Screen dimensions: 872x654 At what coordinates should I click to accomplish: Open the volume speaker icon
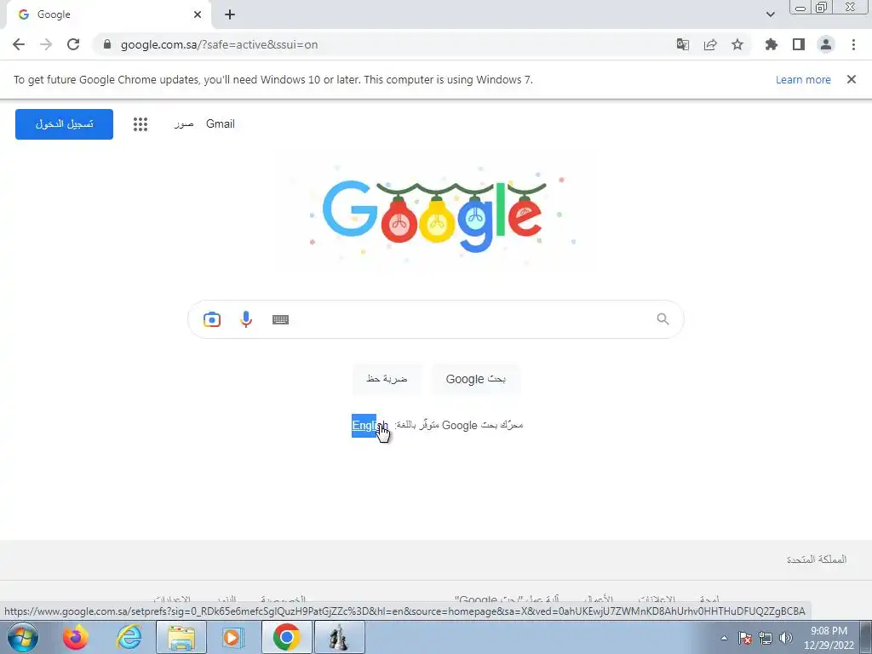tap(786, 638)
